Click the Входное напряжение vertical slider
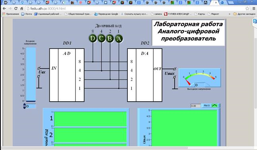Viewport: 257px width, 150px height. 31,75
